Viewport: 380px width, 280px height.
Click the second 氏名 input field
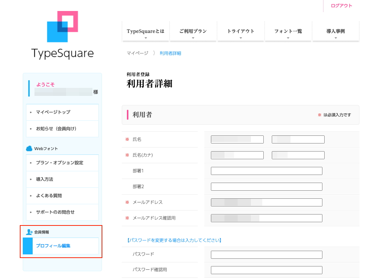[x=298, y=139]
